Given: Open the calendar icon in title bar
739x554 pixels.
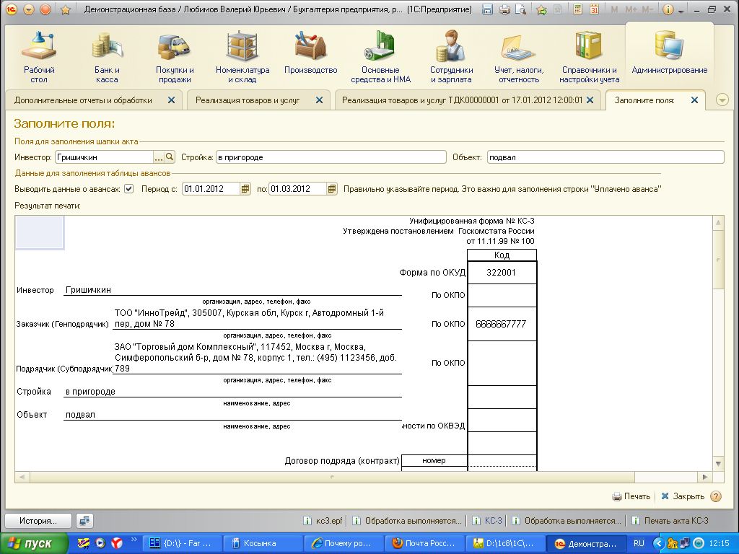Looking at the screenshot, I should [x=593, y=10].
